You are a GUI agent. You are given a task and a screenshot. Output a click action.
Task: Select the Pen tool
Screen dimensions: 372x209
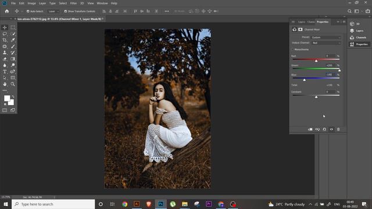[13, 71]
